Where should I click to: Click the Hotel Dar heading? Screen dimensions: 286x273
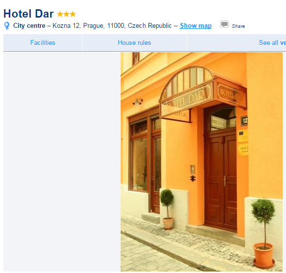pyautogui.click(x=29, y=14)
